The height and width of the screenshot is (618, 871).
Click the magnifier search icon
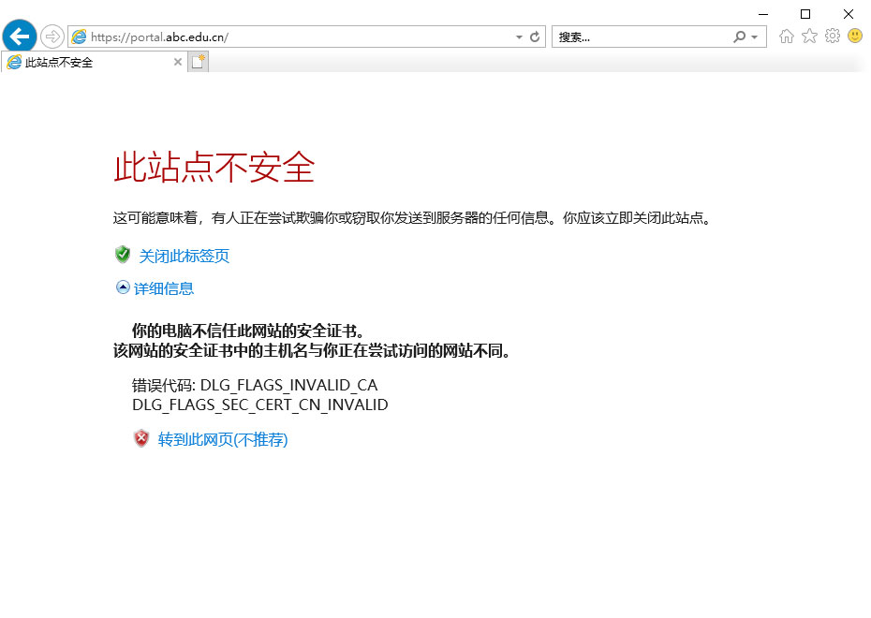739,37
